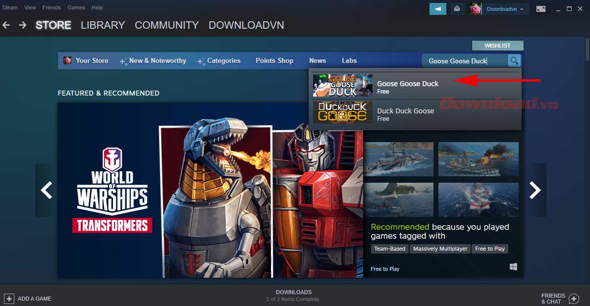View burning warship screenshot thumbnail
Image resolution: width=590 pixels, height=306 pixels.
click(x=478, y=159)
